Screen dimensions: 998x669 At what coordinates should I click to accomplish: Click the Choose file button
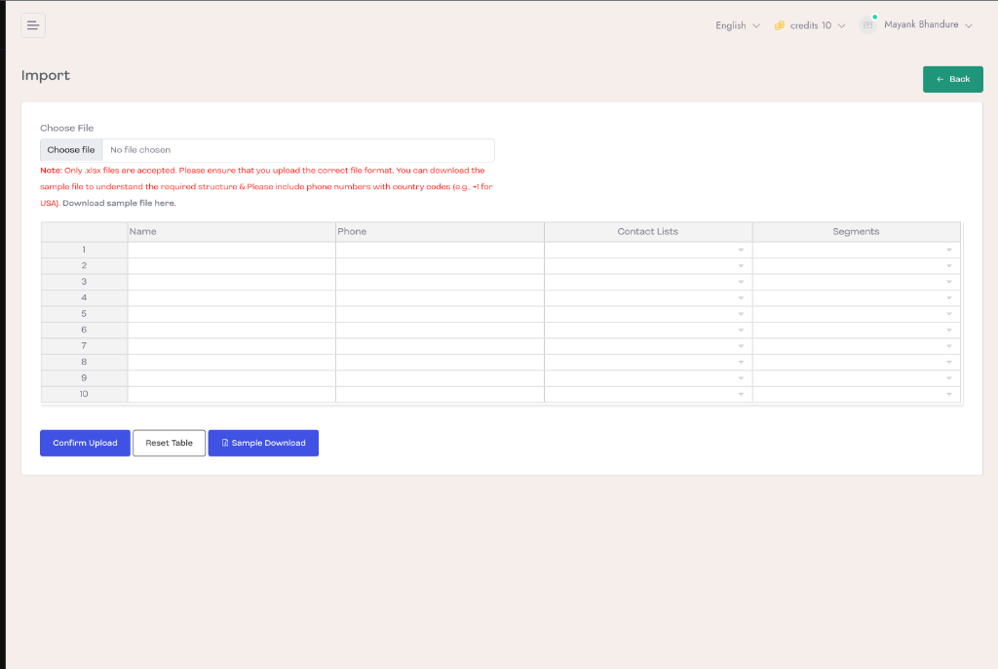[x=71, y=150]
